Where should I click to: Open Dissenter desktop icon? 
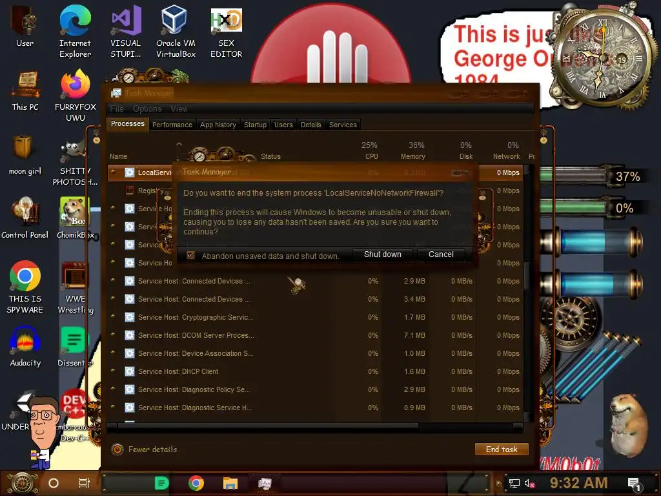tap(75, 347)
